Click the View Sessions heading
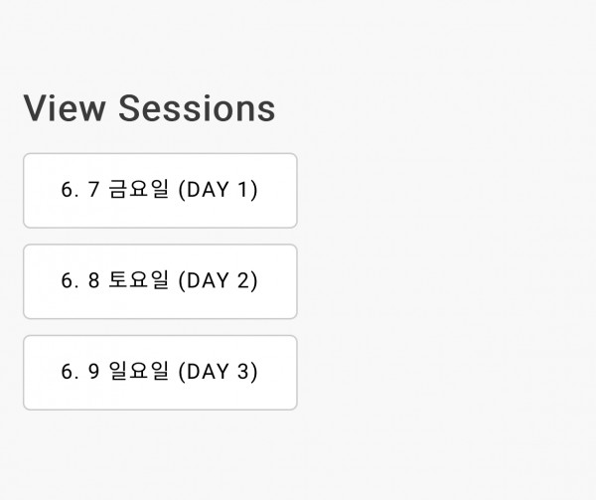The height and width of the screenshot is (500, 596). (x=149, y=108)
